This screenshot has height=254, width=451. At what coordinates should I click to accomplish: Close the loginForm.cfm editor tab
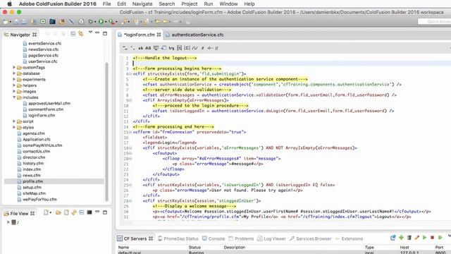(x=159, y=35)
